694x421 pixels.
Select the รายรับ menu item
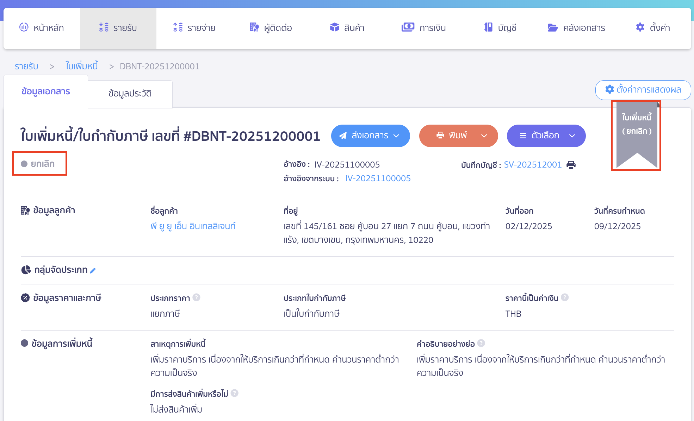click(118, 28)
